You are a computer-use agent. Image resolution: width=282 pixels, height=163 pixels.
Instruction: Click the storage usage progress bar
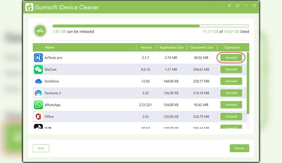point(151,26)
